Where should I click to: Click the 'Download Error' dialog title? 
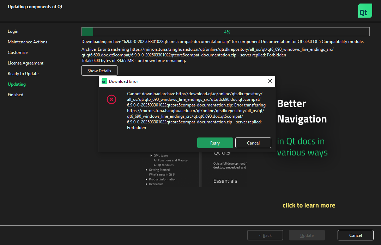123,81
